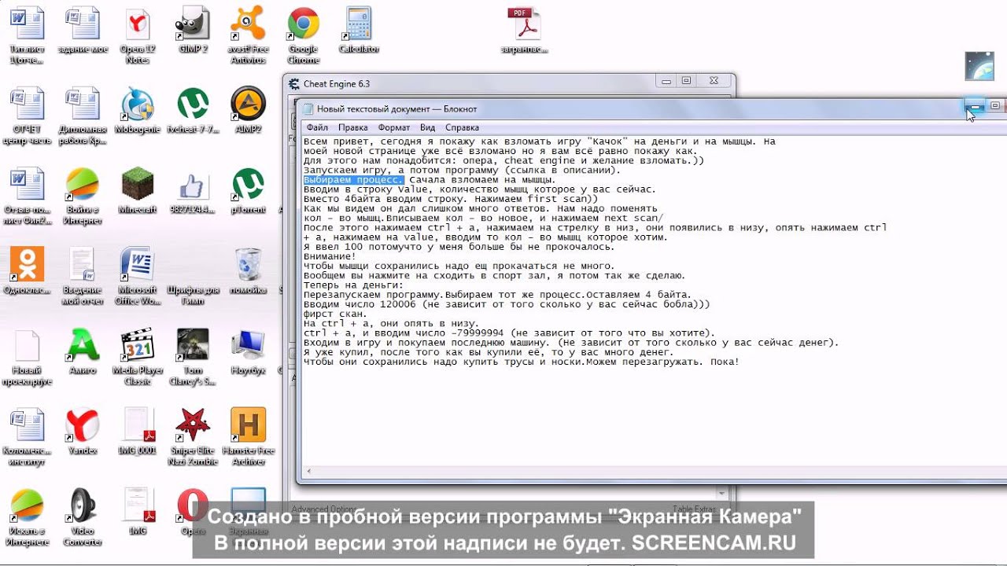
Task: Minimize the Cheat Engine 6.3 window
Action: tap(666, 80)
